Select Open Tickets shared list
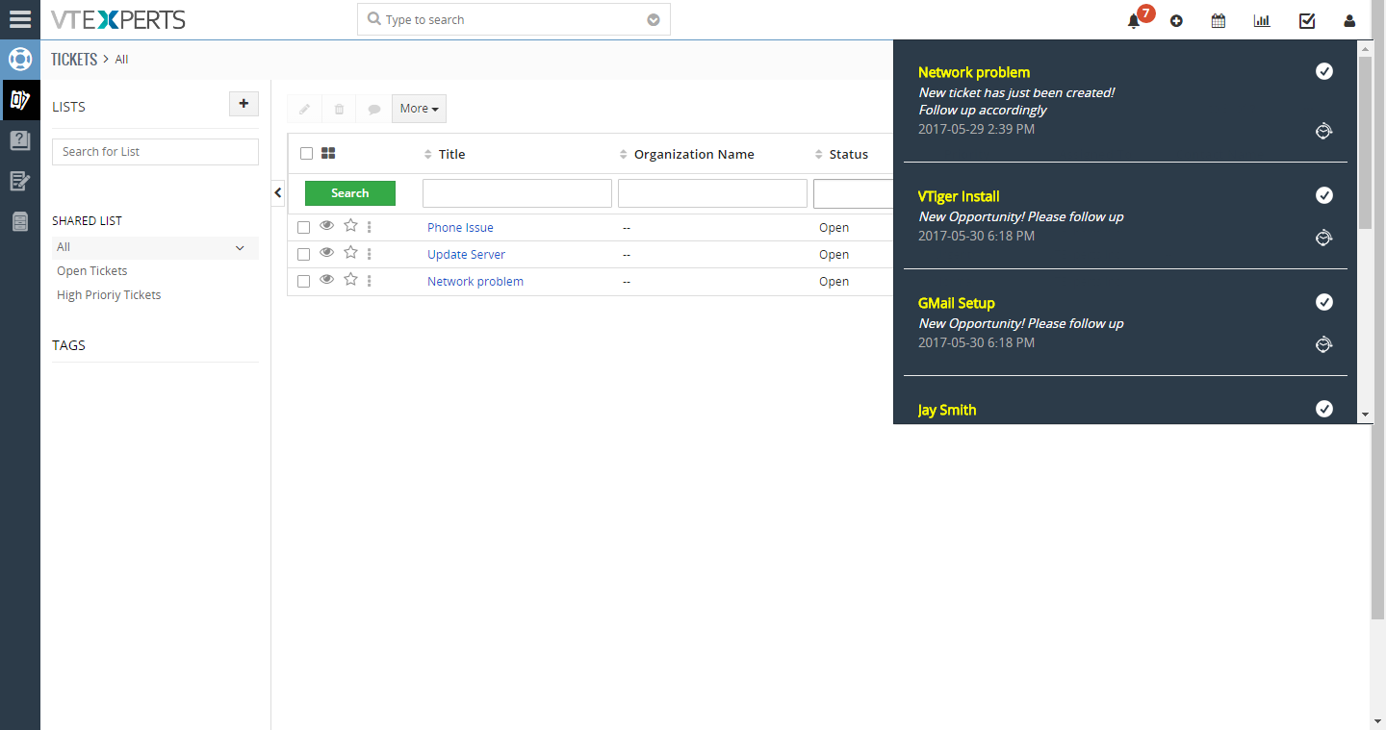Screen dimensions: 1386x730 (x=92, y=271)
